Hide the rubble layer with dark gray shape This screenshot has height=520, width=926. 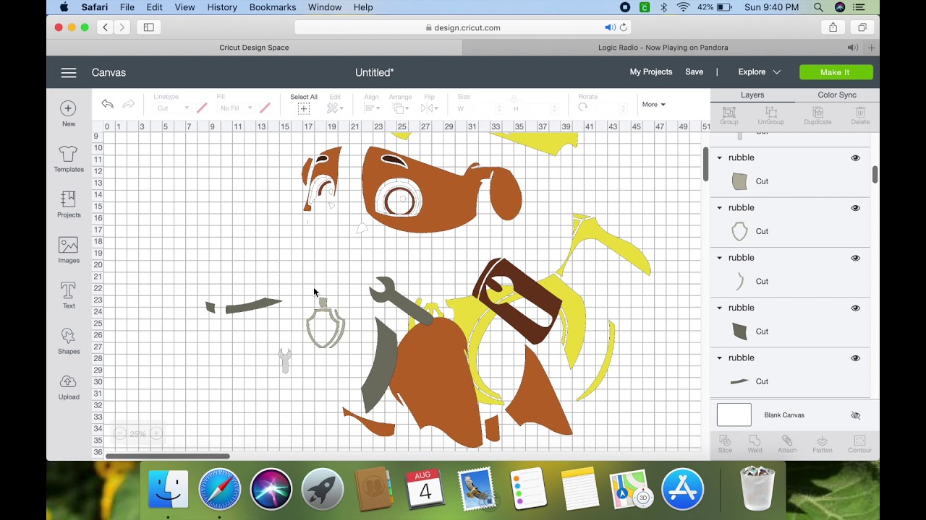(x=856, y=308)
